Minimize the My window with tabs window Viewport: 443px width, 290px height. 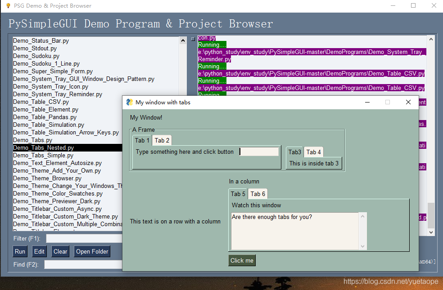(367, 102)
